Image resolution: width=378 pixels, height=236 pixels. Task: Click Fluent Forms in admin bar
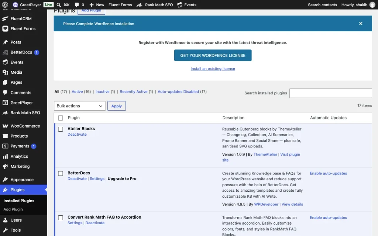point(120,4)
